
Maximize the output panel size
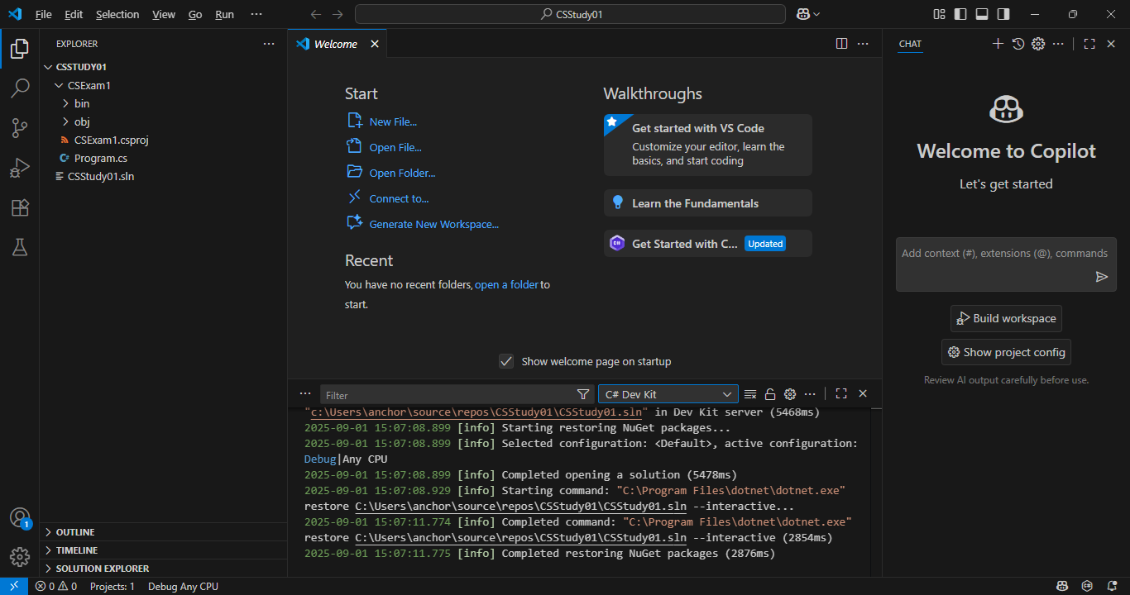coord(841,394)
